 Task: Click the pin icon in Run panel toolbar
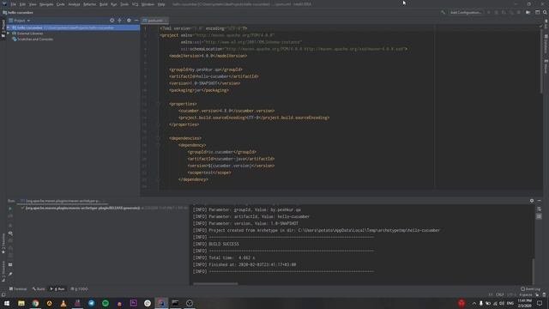tap(10, 274)
